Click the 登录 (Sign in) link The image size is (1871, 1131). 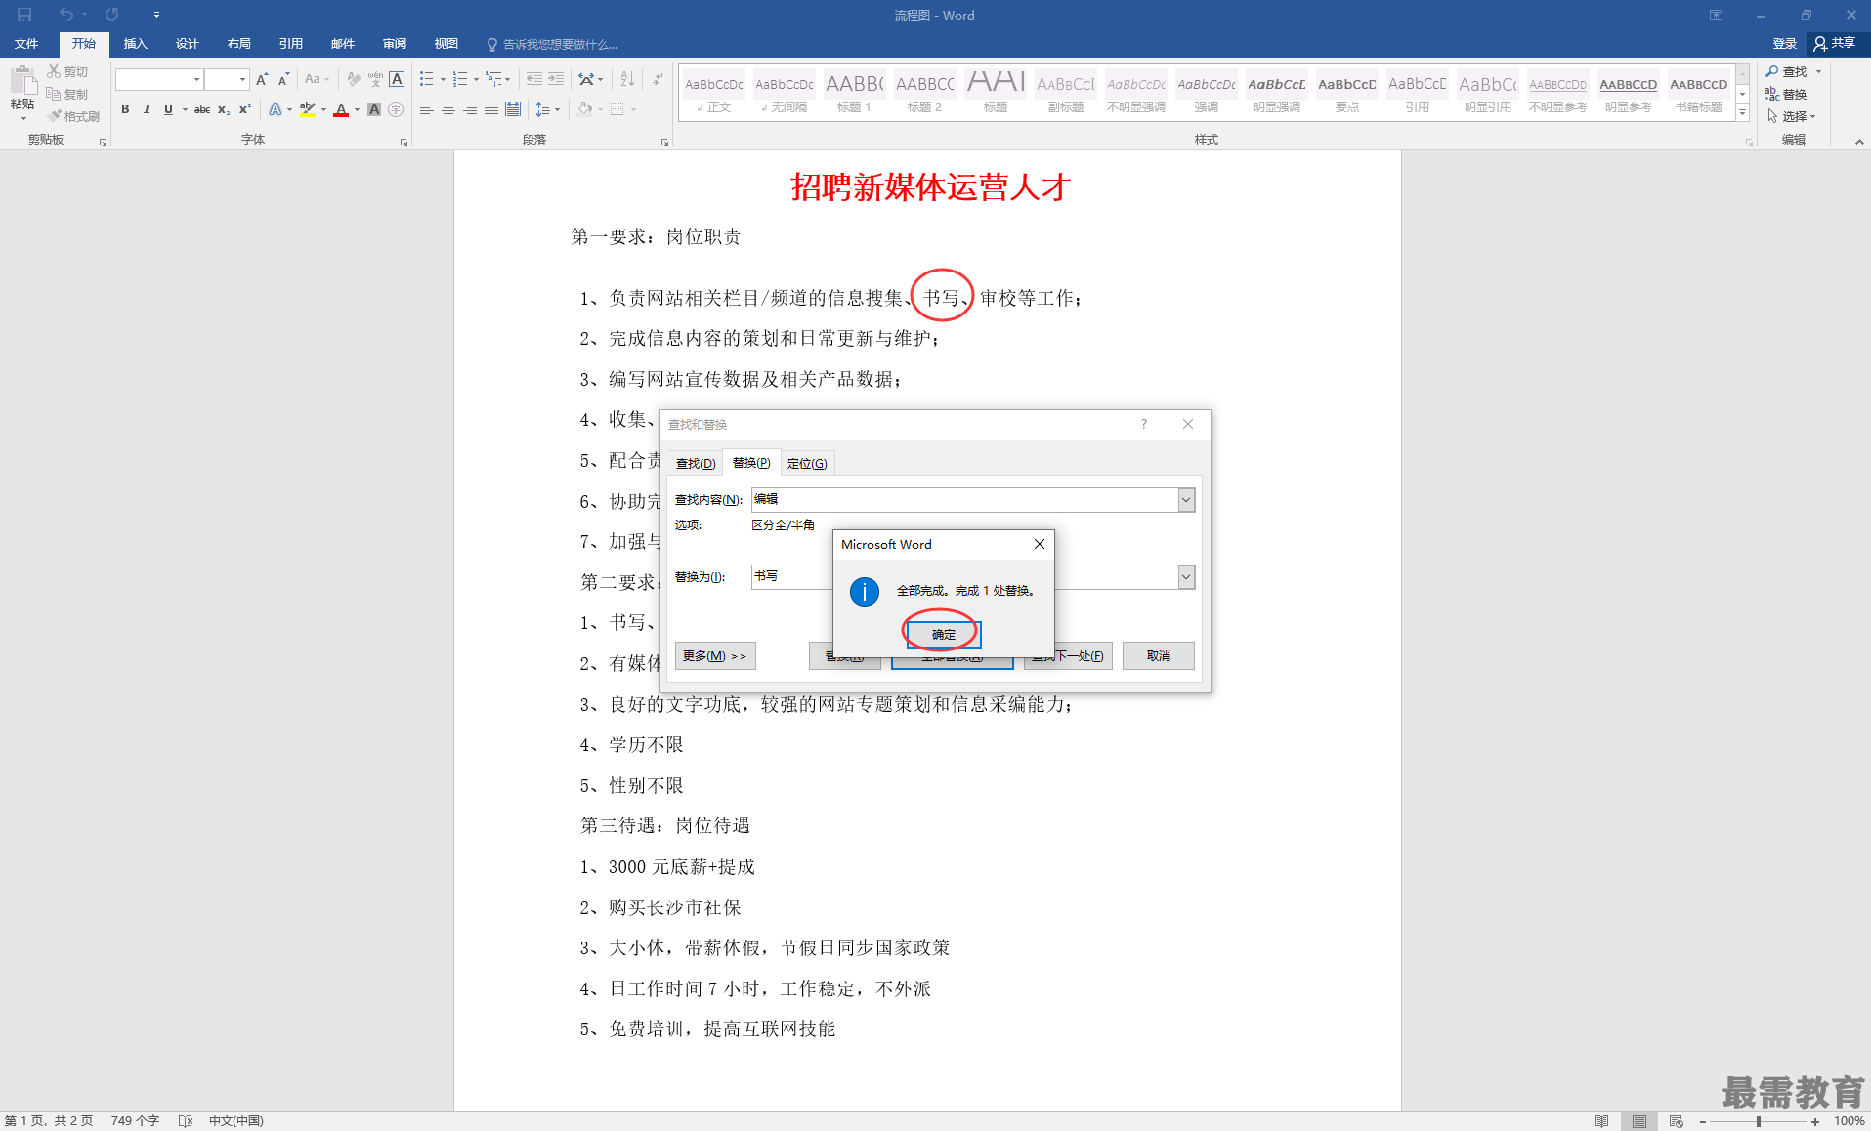click(x=1785, y=44)
